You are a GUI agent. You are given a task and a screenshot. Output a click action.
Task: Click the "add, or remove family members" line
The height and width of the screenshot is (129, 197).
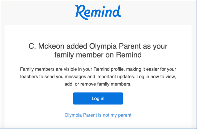click(98, 85)
